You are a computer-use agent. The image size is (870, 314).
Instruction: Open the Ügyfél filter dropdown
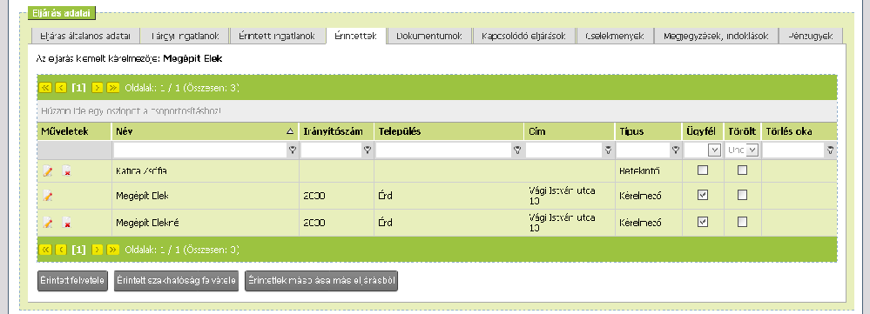click(x=715, y=150)
